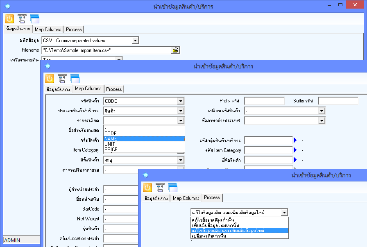Click the orange power icon in the Process window
This screenshot has width=367, height=247.
click(147, 187)
